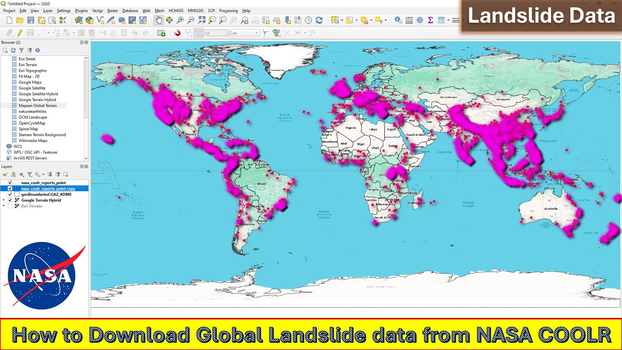
Task: Click the green new layer icon in the toolbar
Action: coord(161,33)
